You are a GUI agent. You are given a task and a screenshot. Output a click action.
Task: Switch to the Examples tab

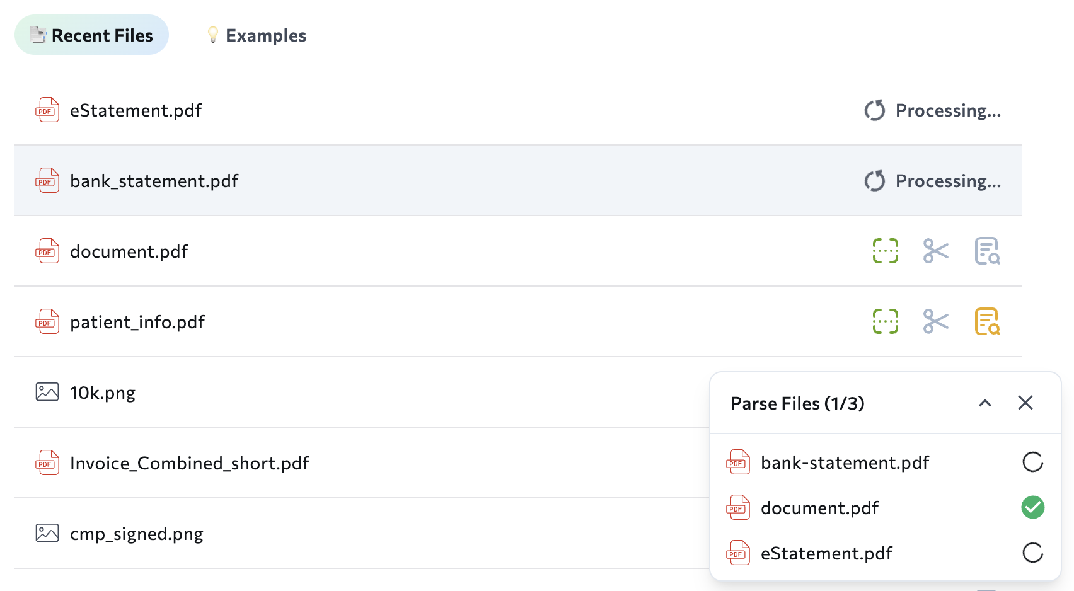[x=256, y=35]
